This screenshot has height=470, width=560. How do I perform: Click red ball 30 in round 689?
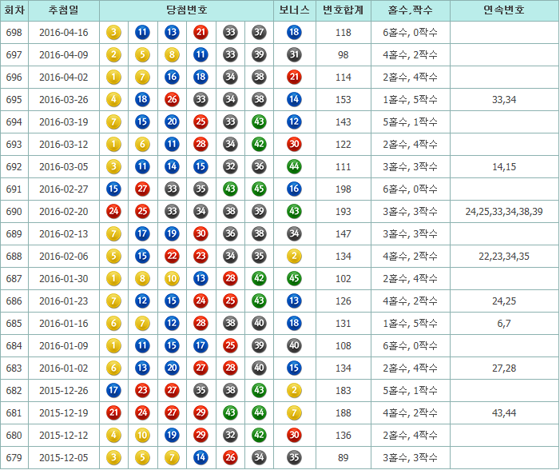pyautogui.click(x=201, y=234)
